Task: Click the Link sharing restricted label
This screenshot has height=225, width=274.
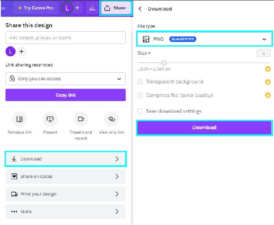Action: [x=29, y=65]
